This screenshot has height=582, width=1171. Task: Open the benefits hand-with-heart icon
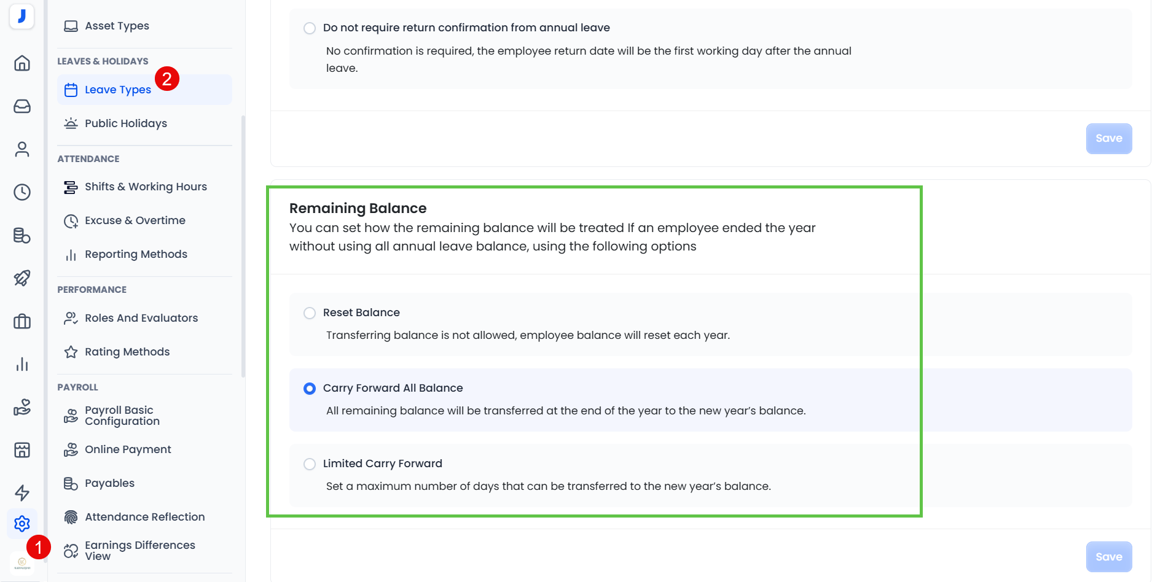22,407
